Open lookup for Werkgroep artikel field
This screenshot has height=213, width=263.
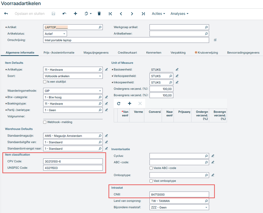pyautogui.click(x=206, y=27)
